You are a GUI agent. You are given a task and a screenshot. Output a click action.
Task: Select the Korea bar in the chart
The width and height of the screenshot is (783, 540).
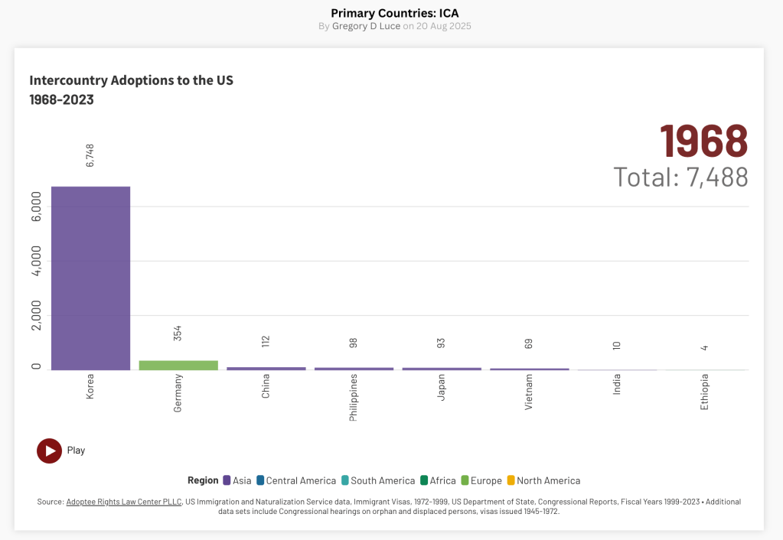point(90,278)
